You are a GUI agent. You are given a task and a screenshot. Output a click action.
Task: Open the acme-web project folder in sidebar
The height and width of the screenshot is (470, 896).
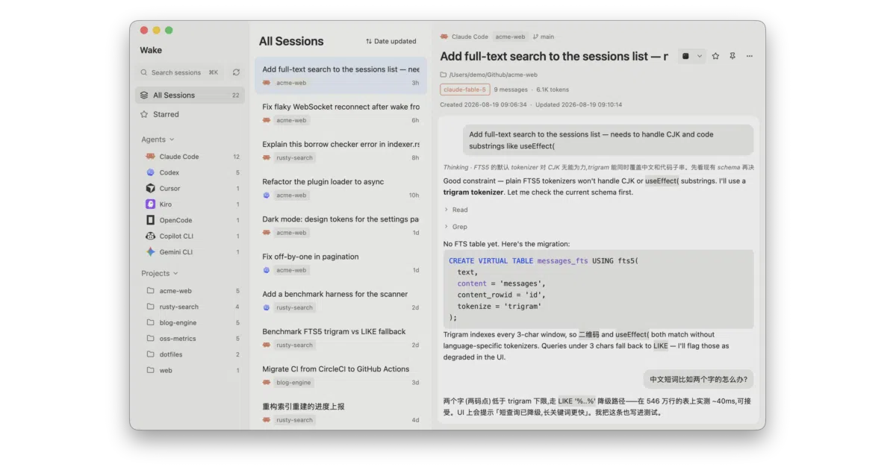pyautogui.click(x=190, y=291)
